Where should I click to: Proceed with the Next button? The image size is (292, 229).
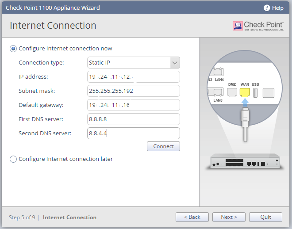click(x=229, y=217)
